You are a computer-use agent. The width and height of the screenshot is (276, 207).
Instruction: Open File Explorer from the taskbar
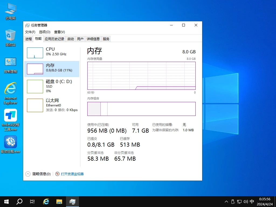point(59,202)
